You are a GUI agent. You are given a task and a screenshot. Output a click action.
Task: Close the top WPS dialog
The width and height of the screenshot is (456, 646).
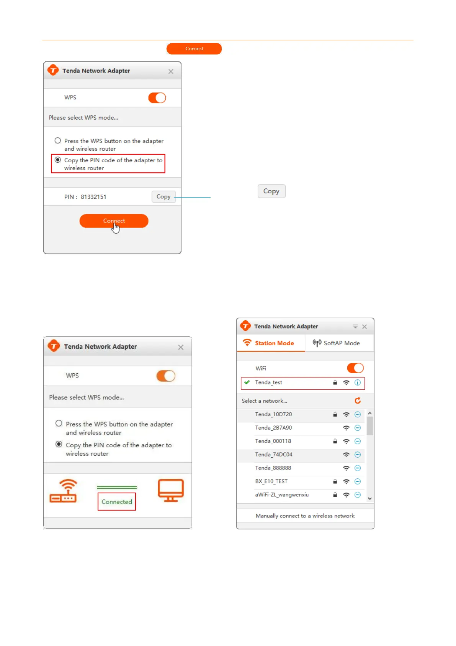[x=171, y=71]
